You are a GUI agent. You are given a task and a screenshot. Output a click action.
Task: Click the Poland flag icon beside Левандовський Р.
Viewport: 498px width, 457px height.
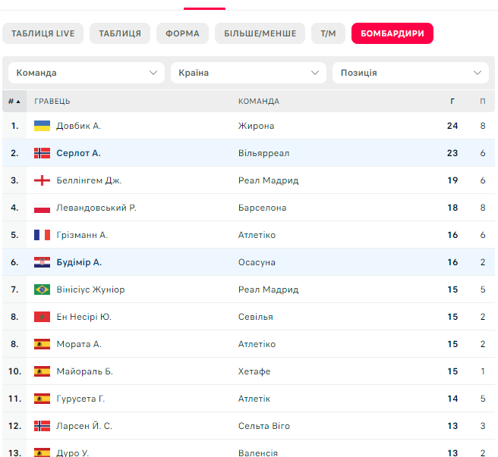click(42, 208)
